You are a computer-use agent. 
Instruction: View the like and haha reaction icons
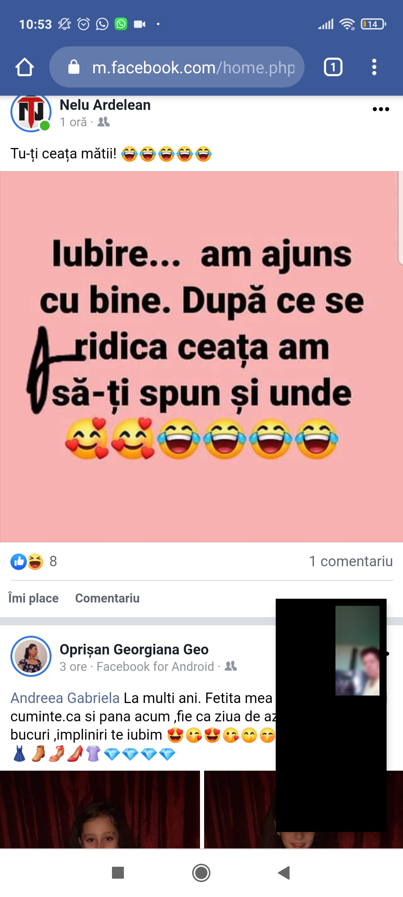point(27,561)
